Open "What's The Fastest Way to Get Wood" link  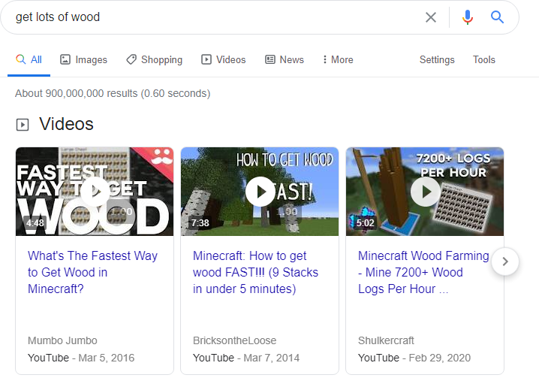(x=93, y=273)
